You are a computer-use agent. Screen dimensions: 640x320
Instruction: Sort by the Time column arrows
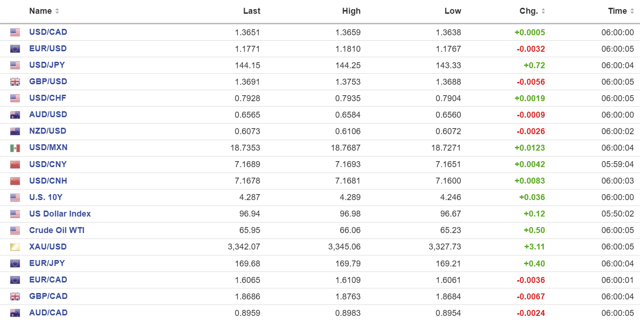click(x=632, y=11)
